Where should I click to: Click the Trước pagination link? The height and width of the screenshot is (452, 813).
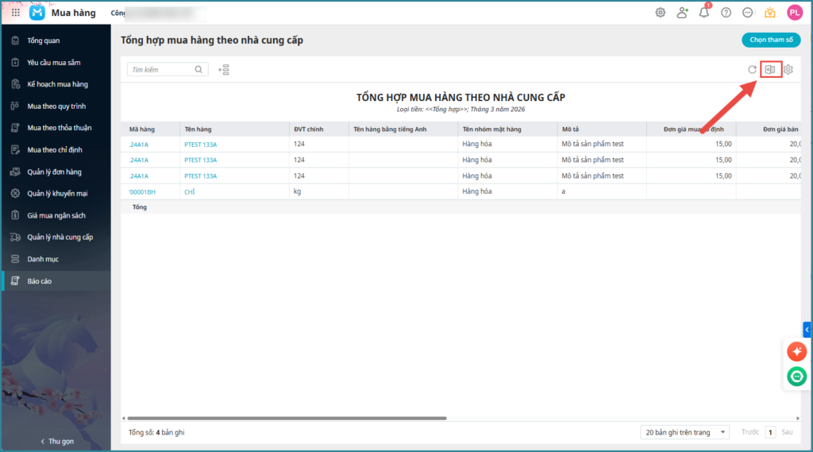[x=749, y=432]
